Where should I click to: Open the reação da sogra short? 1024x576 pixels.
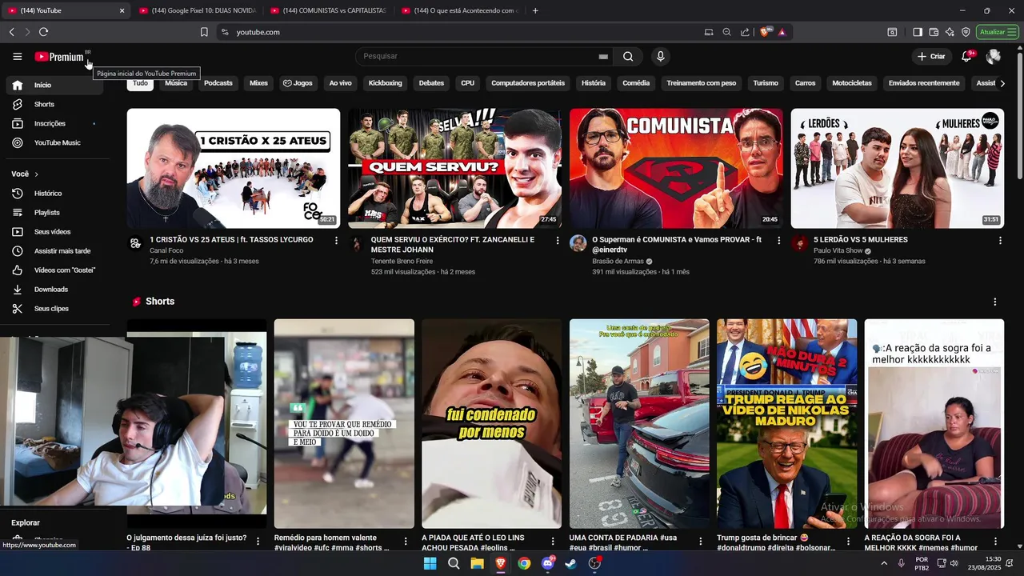coord(934,424)
